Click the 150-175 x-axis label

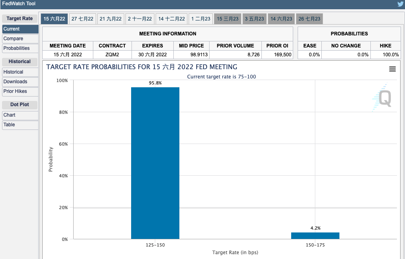point(315,245)
